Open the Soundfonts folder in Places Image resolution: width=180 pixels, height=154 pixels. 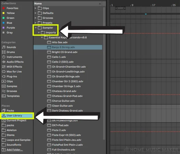tap(11, 145)
